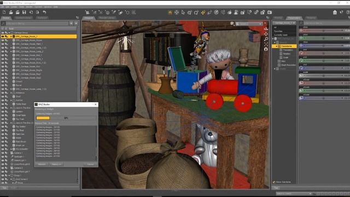Select the arrow Node Selection tool
Image resolution: width=350 pixels, height=197 pixels.
[x=183, y=13]
